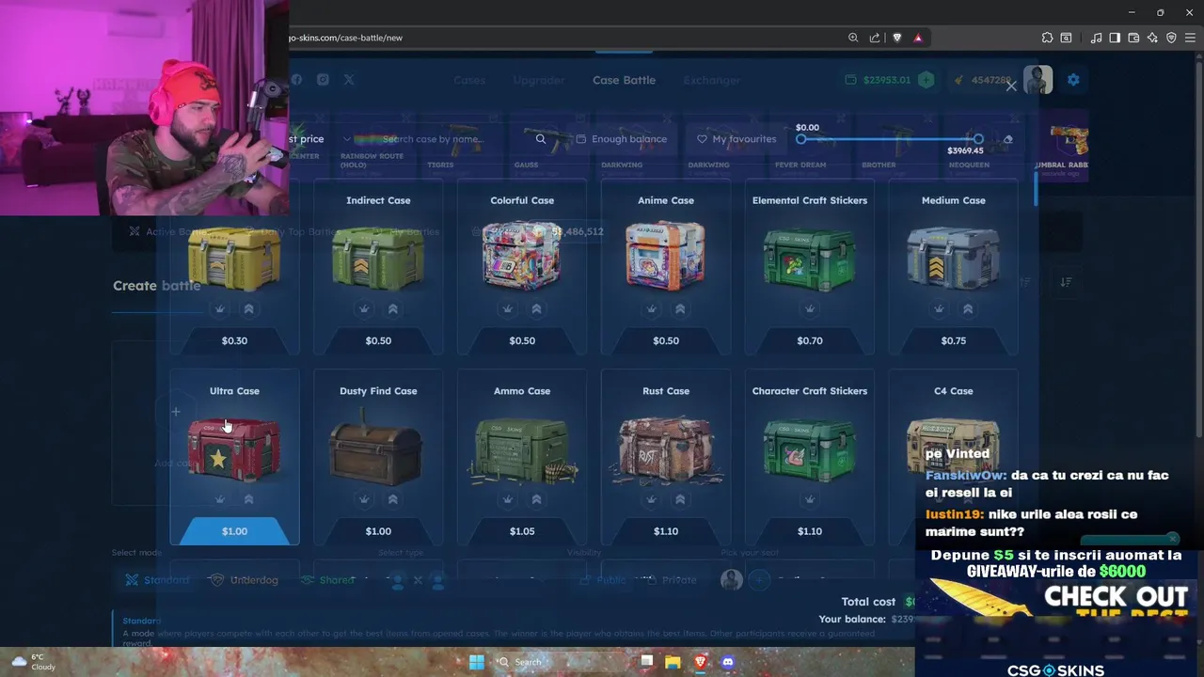The image size is (1204, 677).
Task: Open the browser hamburger menu
Action: [1190, 38]
